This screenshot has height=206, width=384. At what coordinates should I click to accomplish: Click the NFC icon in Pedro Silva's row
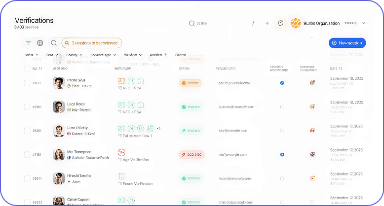coord(131,81)
